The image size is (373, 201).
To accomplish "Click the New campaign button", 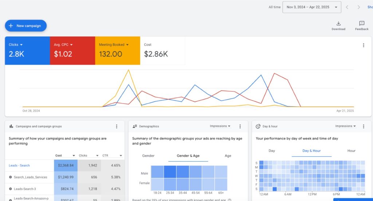I will (x=25, y=26).
